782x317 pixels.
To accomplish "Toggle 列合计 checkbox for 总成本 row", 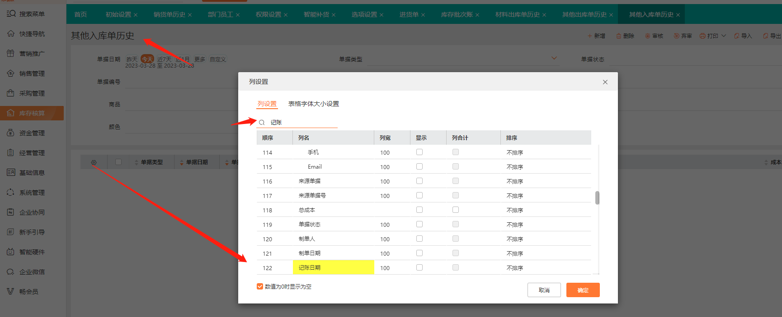I will [x=456, y=210].
